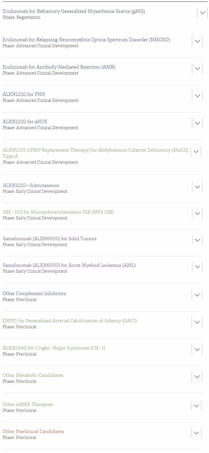Click chevron for Samalizumab Solid Tumors
Viewport: 209px width, 453px height.
coord(197,240)
